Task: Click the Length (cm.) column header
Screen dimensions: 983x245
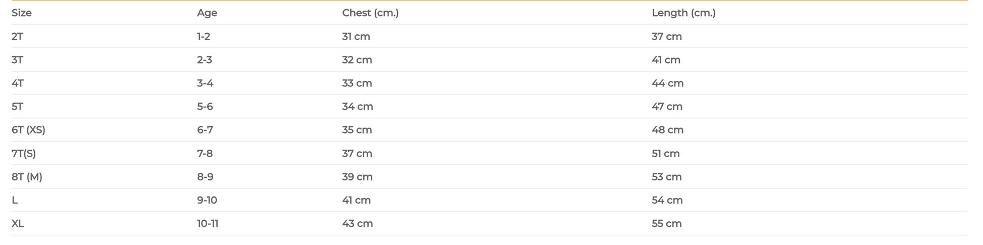Action: tap(683, 13)
